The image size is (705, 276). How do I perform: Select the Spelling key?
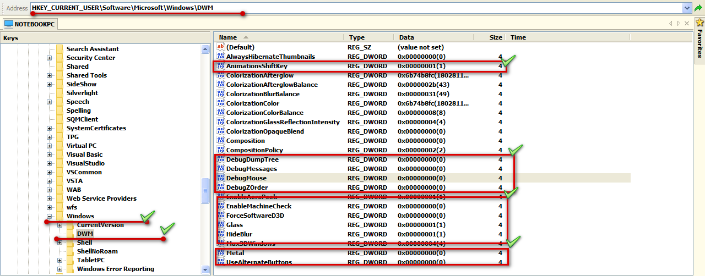79,111
